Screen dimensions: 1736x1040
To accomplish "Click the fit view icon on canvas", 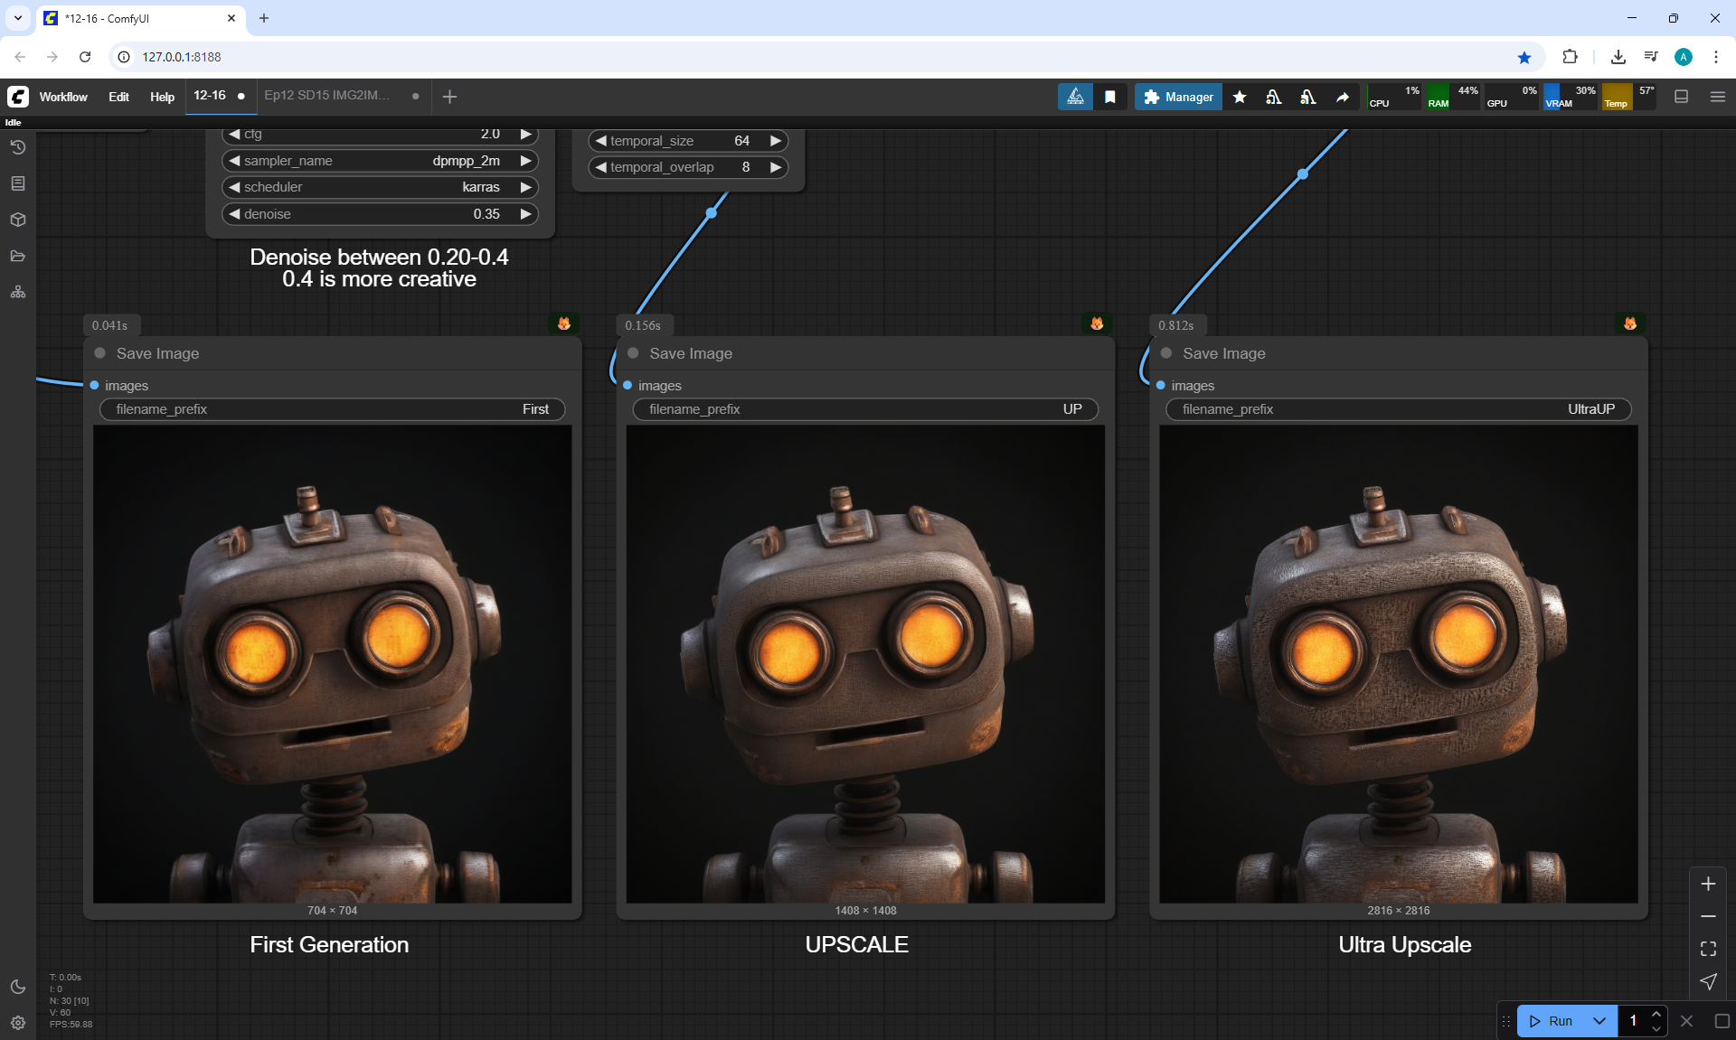I will [x=1708, y=949].
